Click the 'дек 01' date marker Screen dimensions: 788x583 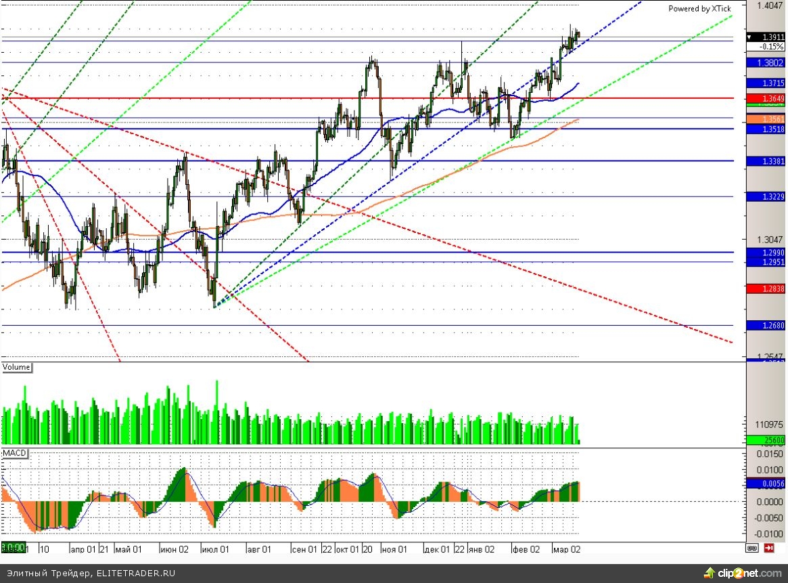[x=437, y=548]
